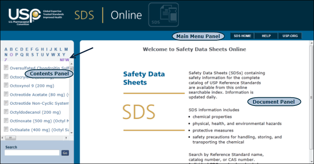Image resolution: width=314 pixels, height=164 pixels.
Task: Click the document icon beside Octoxynol 9
Action: 6,85
